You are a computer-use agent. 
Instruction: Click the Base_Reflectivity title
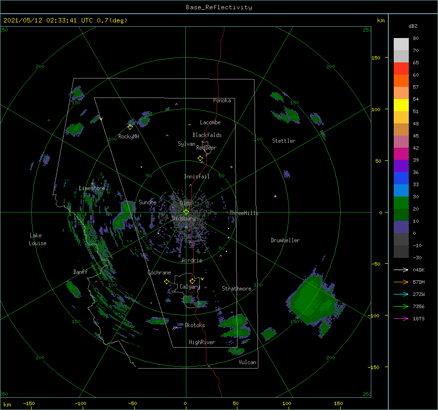click(x=219, y=7)
